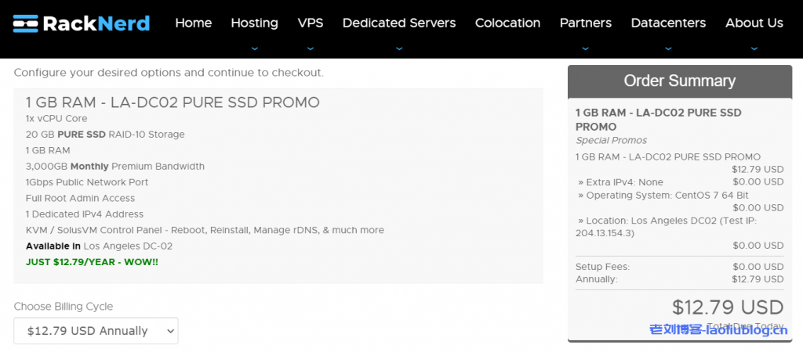Click the RackNerd server logo icon
This screenshot has width=803, height=352.
pos(27,23)
